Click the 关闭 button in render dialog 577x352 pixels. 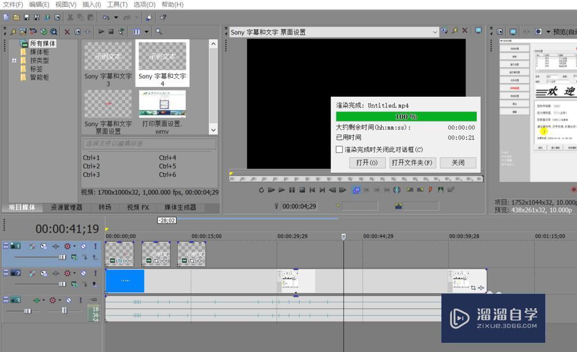(458, 163)
